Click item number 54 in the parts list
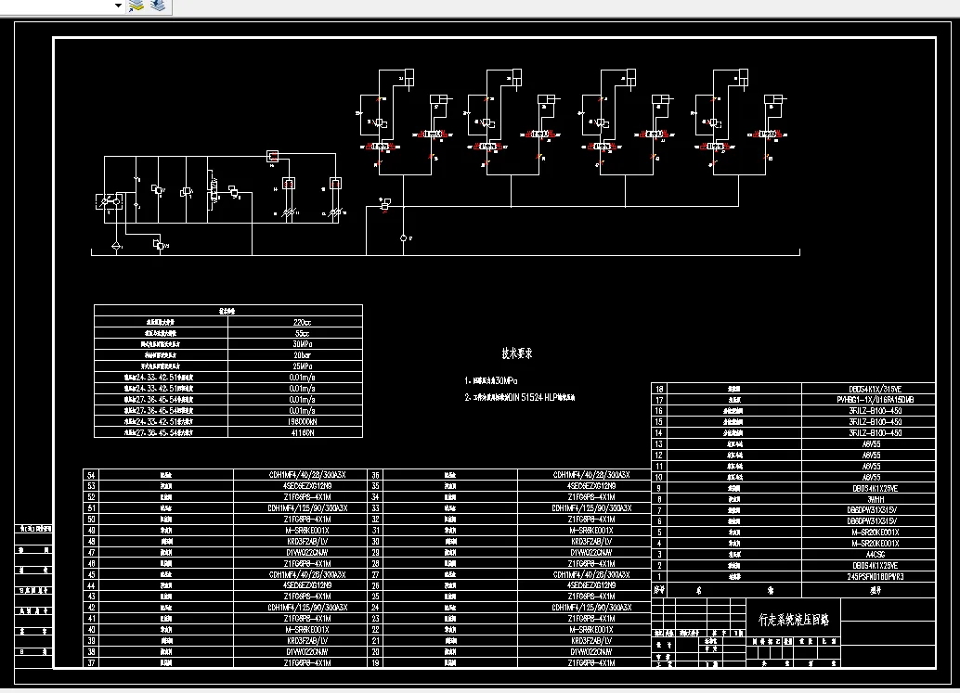960x693 pixels. coord(91,475)
